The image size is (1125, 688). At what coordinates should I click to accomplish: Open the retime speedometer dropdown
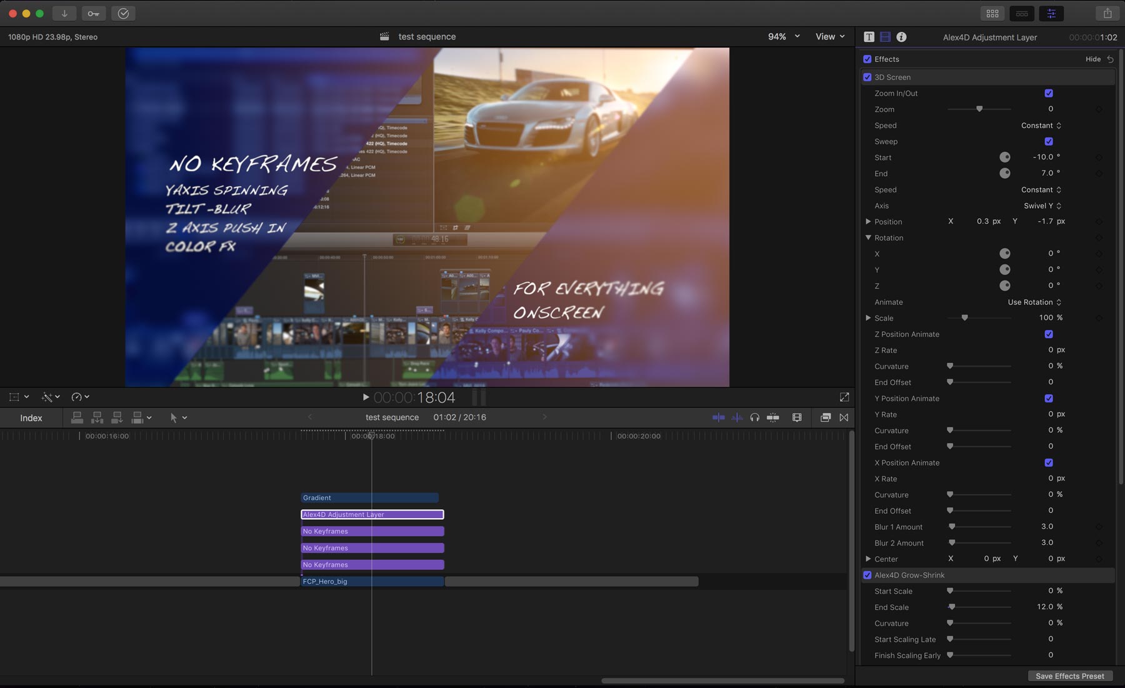[80, 397]
